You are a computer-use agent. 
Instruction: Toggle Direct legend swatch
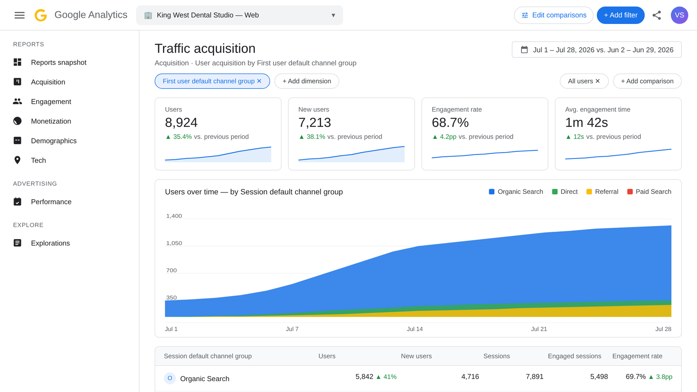pyautogui.click(x=555, y=192)
